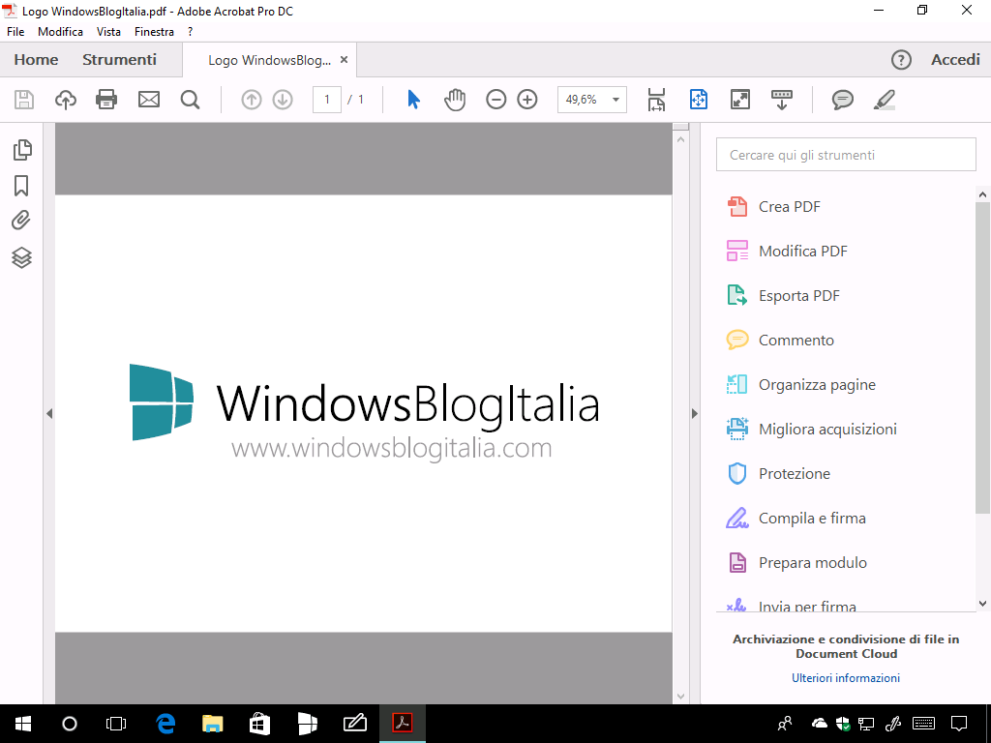Zoom out with minus button
Viewport: 991px width, 743px height.
(x=496, y=100)
